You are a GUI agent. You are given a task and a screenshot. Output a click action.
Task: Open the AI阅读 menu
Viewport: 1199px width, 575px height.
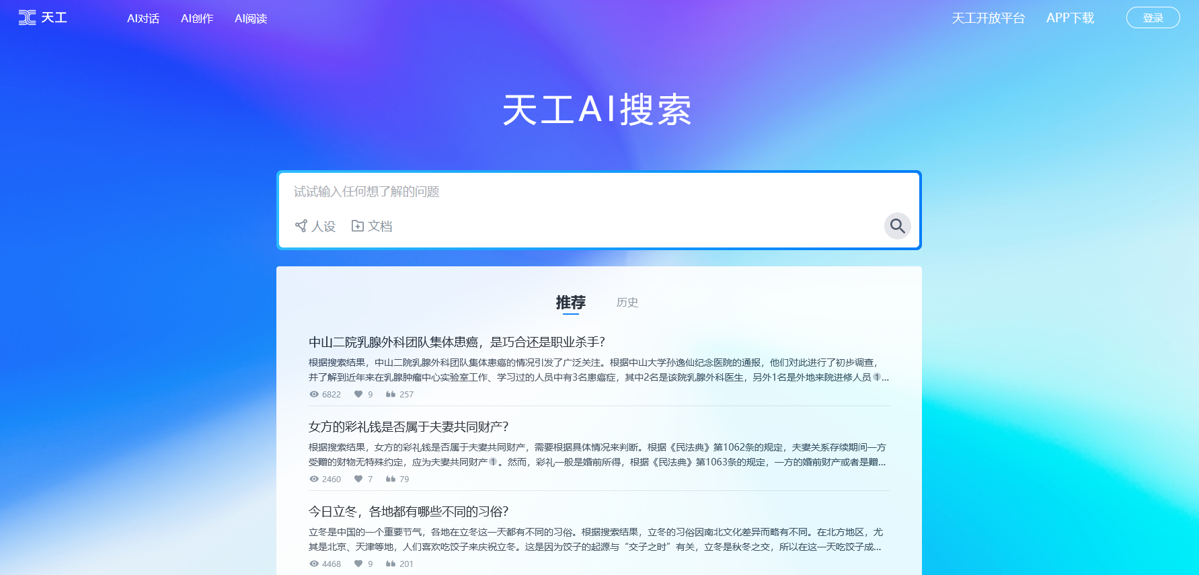point(251,19)
